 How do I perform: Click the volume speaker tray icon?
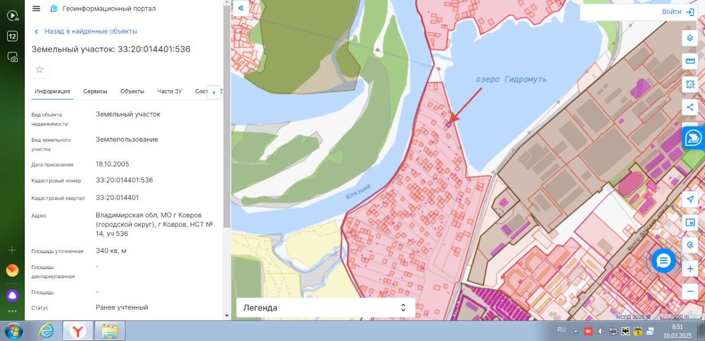point(601,331)
